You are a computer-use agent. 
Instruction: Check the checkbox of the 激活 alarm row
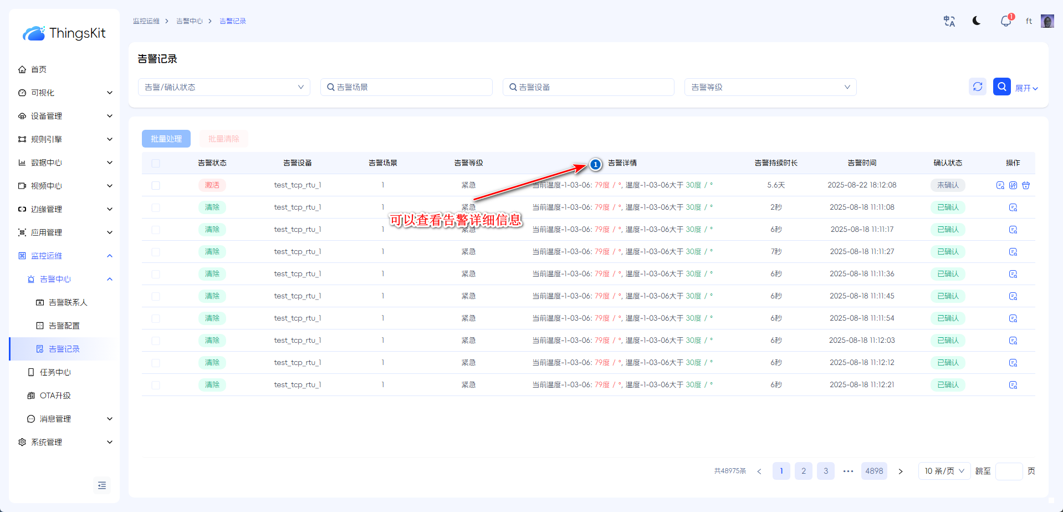pos(156,185)
